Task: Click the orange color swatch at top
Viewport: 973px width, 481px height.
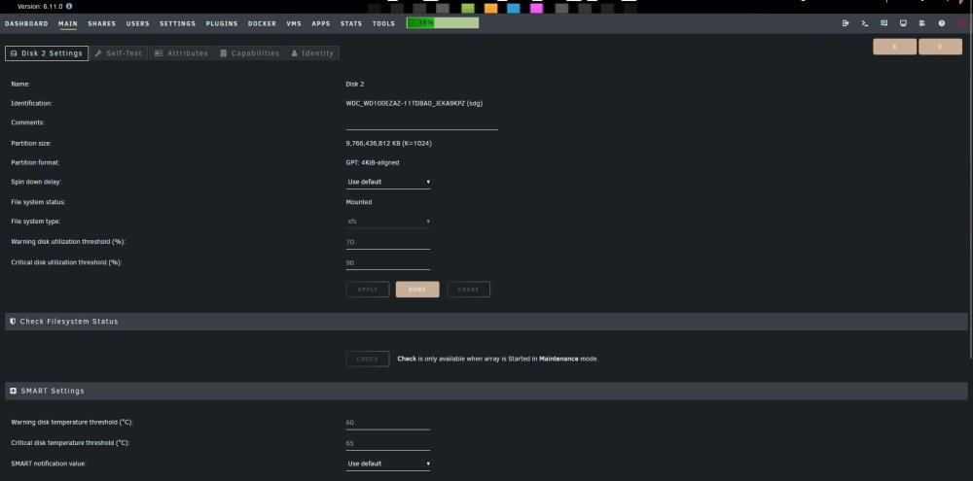Action: (490, 8)
